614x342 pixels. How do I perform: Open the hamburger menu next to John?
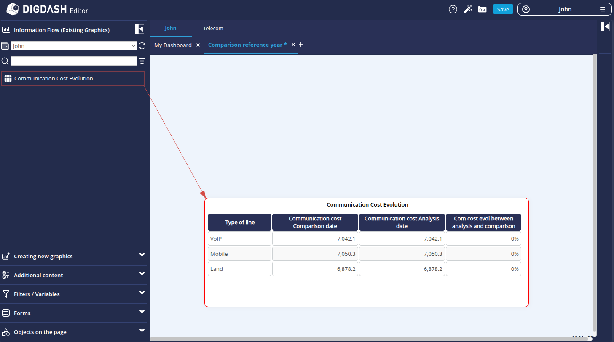coord(603,9)
